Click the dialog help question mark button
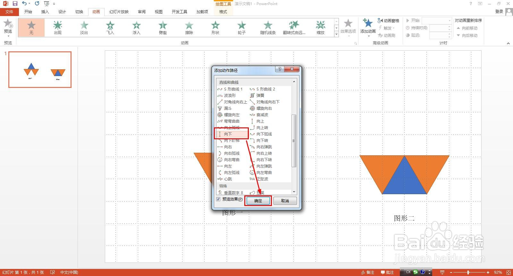The width and height of the screenshot is (513, 276). click(x=280, y=69)
